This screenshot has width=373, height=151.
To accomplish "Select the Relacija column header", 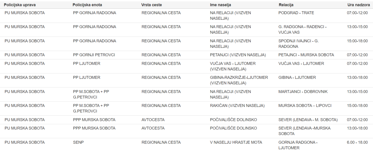I will click(x=286, y=5).
